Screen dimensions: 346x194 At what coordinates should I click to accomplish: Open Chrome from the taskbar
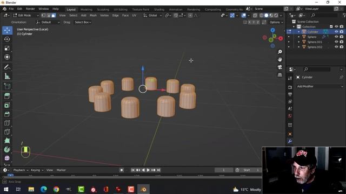point(56,189)
